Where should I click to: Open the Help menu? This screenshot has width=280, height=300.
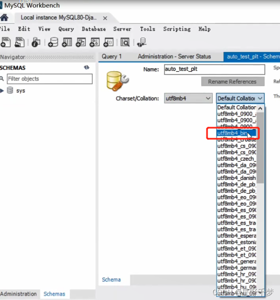click(x=204, y=29)
